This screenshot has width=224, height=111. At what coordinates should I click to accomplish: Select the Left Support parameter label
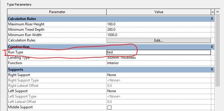(x=18, y=91)
